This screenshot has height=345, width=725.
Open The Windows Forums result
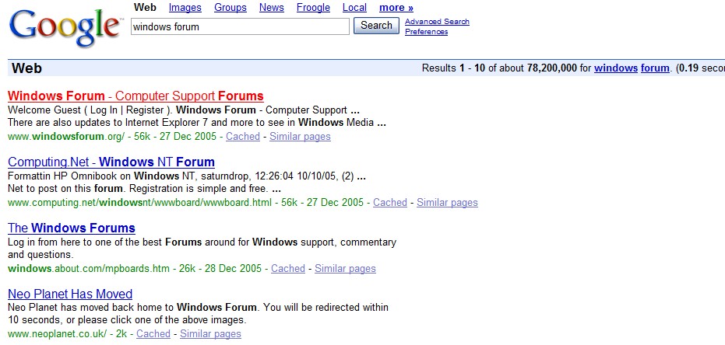pyautogui.click(x=71, y=228)
